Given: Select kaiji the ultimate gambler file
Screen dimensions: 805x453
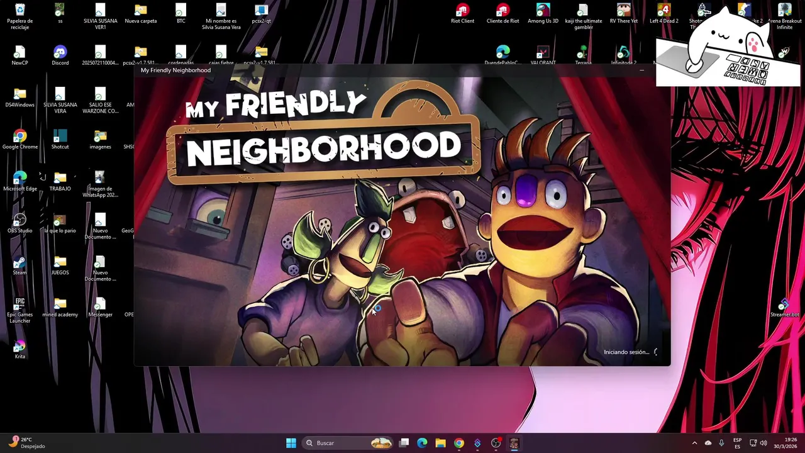Looking at the screenshot, I should pyautogui.click(x=583, y=17).
